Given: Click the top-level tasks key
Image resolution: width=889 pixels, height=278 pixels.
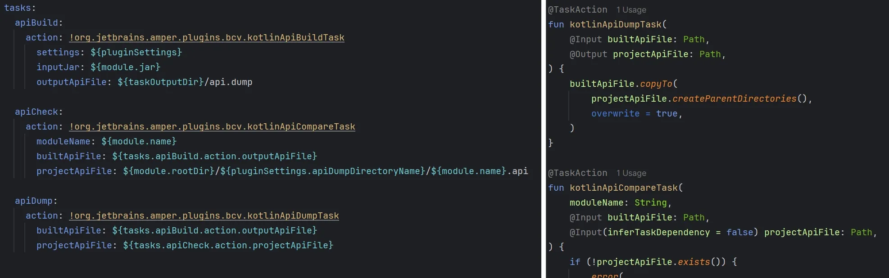Looking at the screenshot, I should tap(18, 8).
